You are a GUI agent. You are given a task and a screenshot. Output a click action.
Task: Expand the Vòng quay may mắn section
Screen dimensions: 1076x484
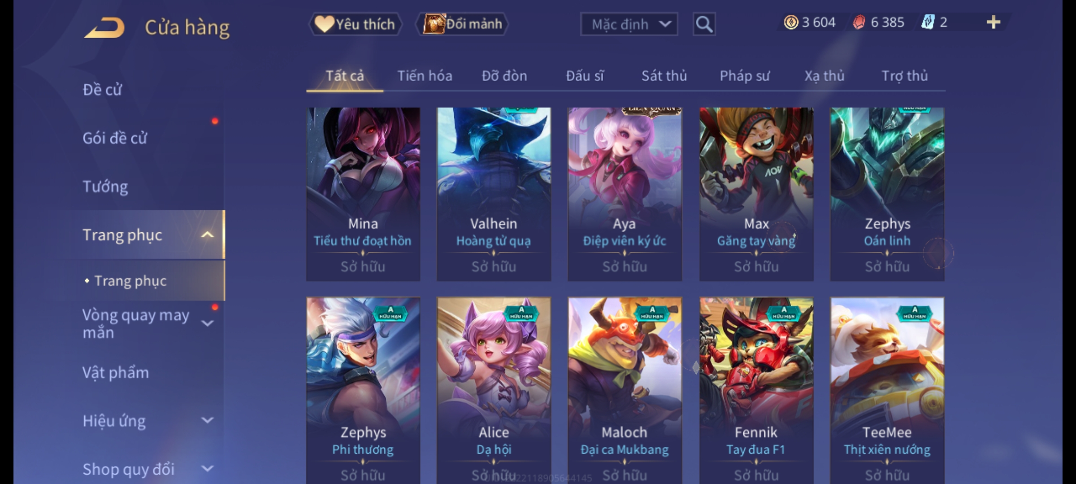pos(207,323)
